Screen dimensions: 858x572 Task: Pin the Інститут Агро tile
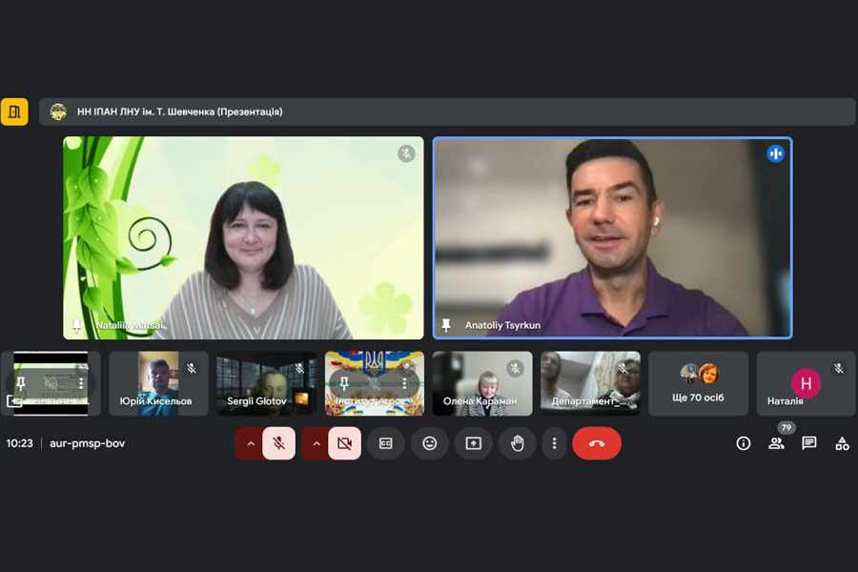(x=344, y=383)
